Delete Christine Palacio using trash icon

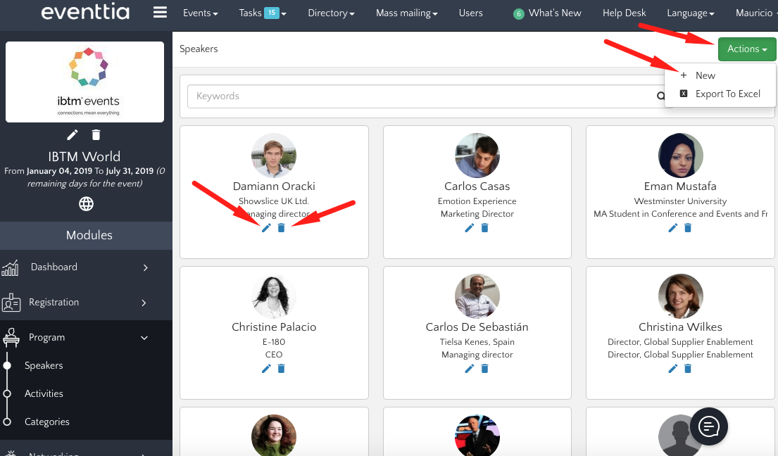tap(281, 369)
